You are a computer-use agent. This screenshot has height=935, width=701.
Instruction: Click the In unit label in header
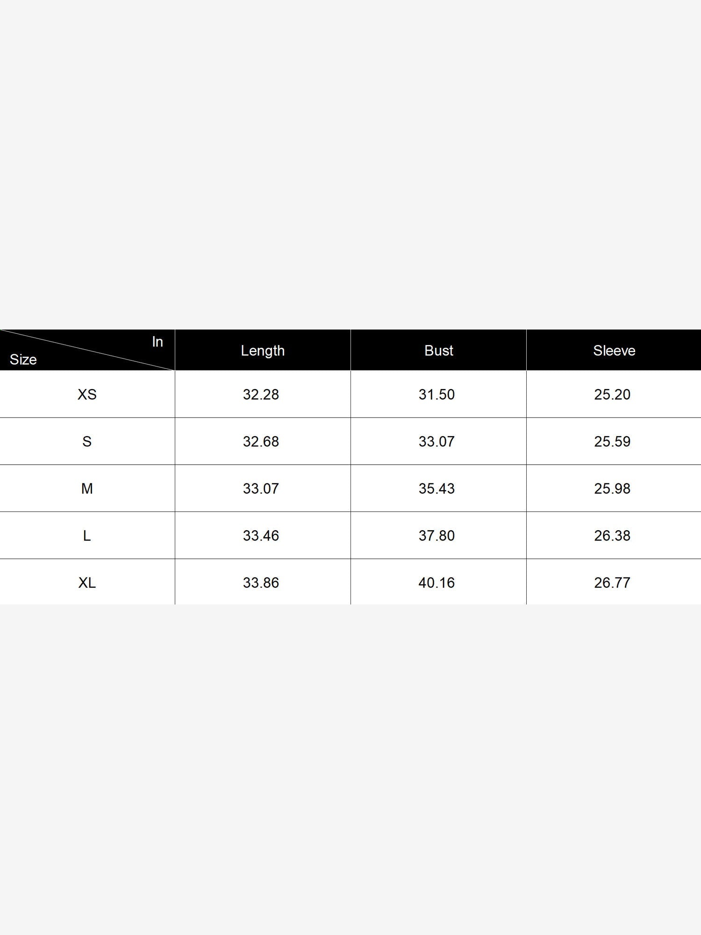click(x=157, y=342)
